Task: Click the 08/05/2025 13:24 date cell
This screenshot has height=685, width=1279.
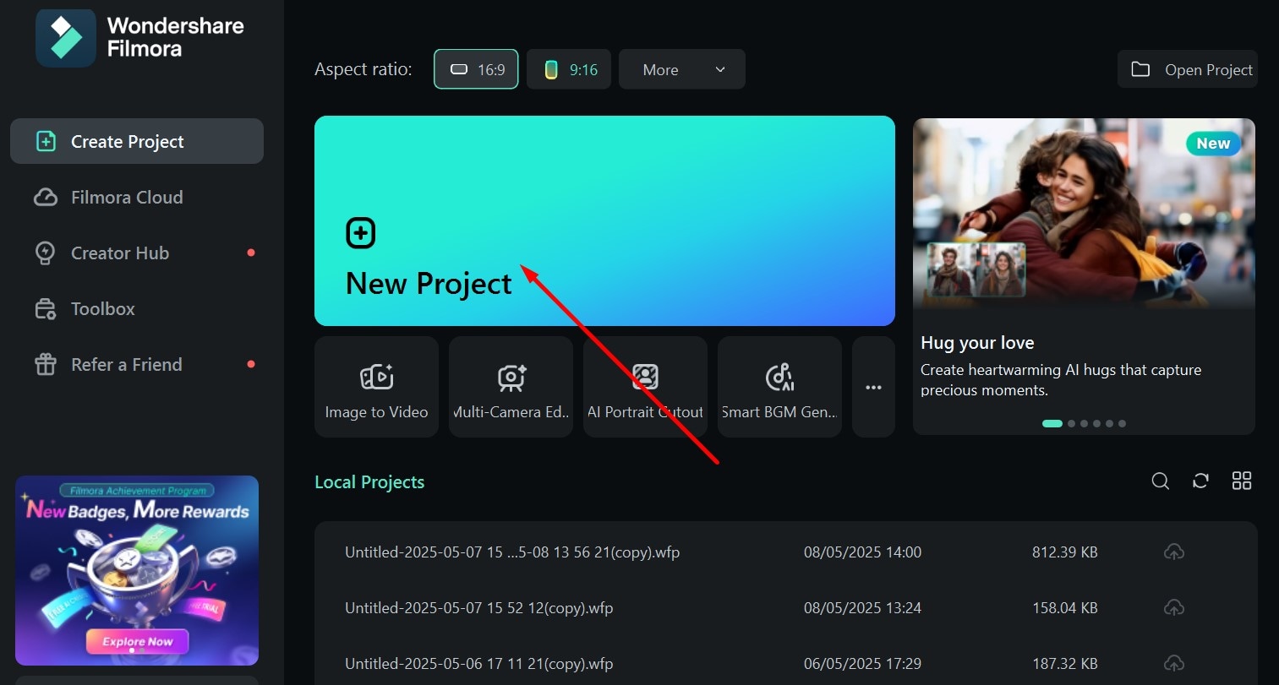Action: coord(862,608)
